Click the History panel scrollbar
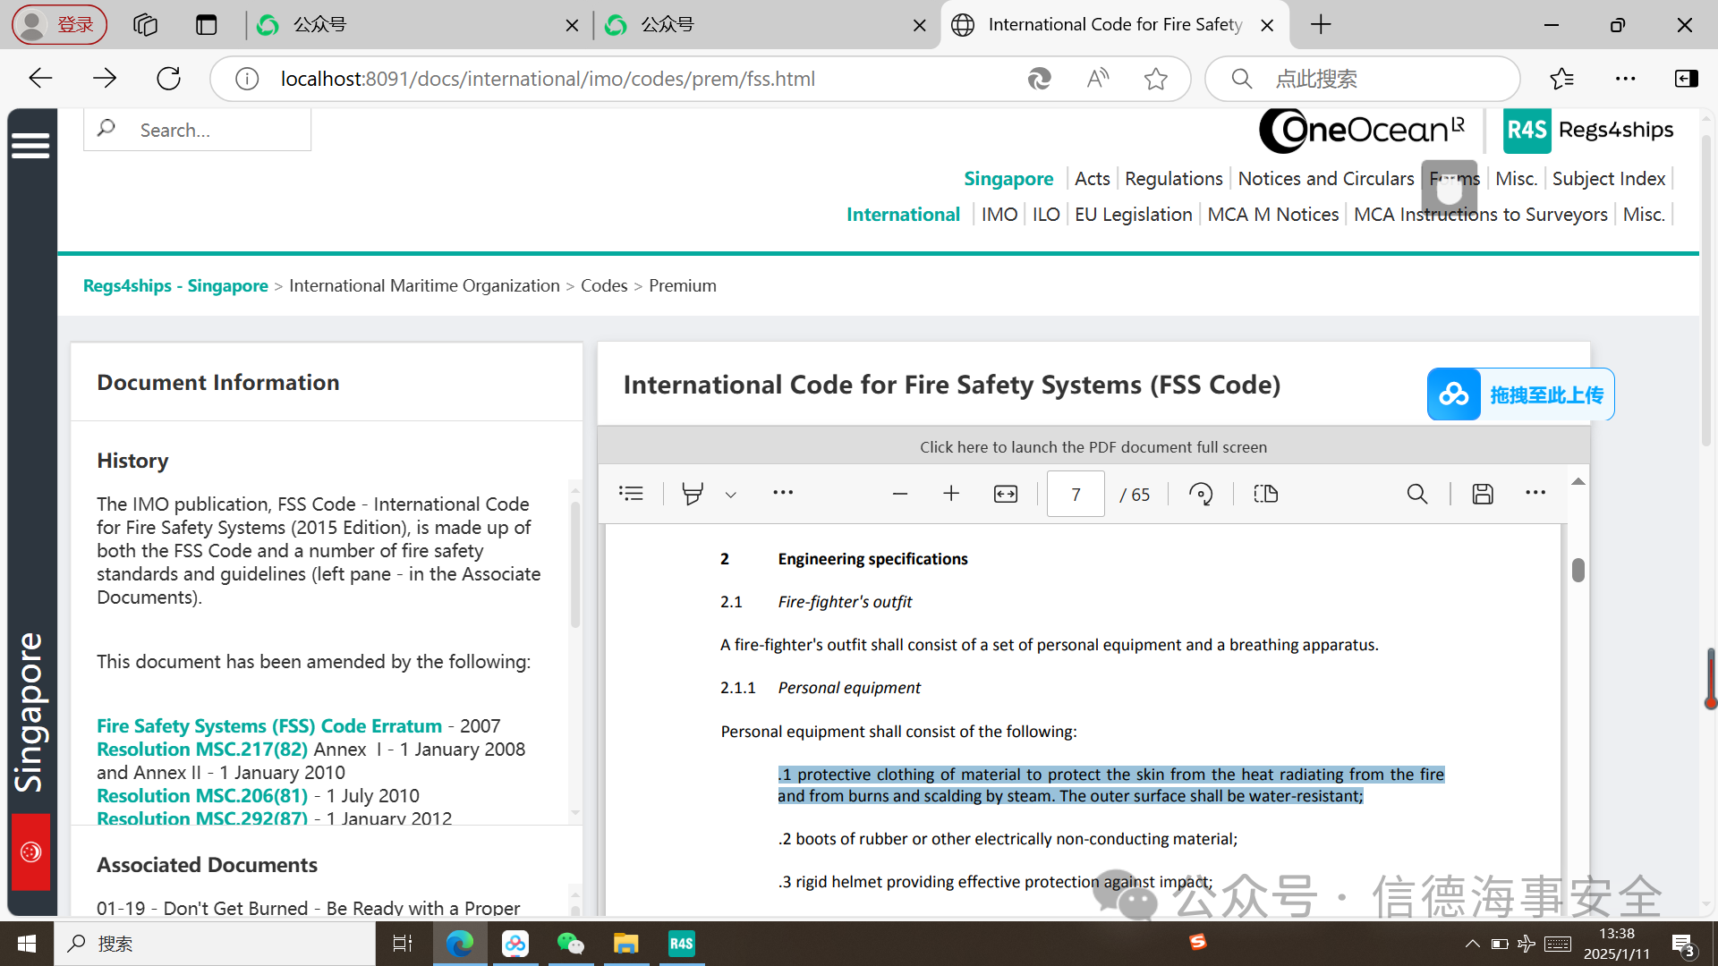Screen dimensions: 1718x966 (x=575, y=563)
